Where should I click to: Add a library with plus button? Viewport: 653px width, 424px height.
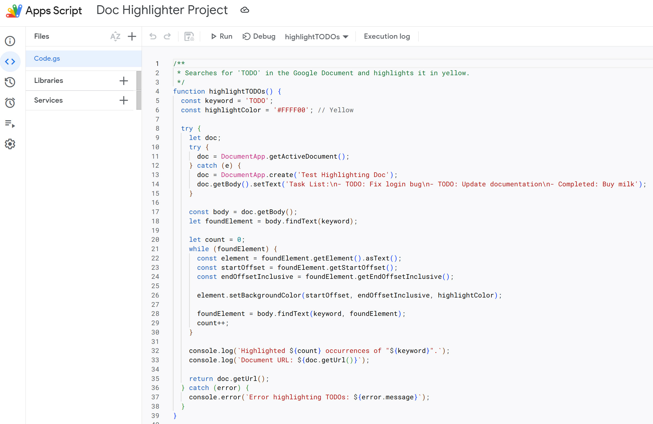tap(124, 81)
